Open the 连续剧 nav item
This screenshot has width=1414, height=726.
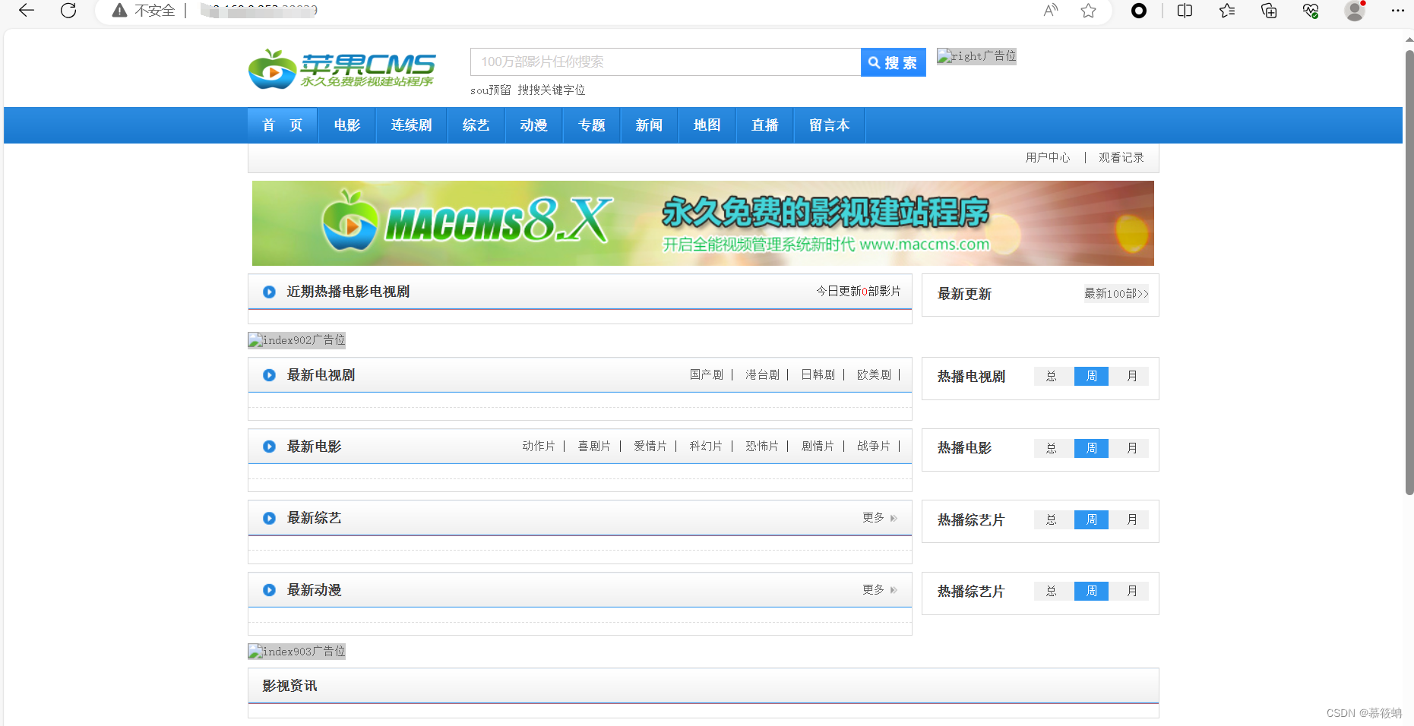[x=412, y=125]
